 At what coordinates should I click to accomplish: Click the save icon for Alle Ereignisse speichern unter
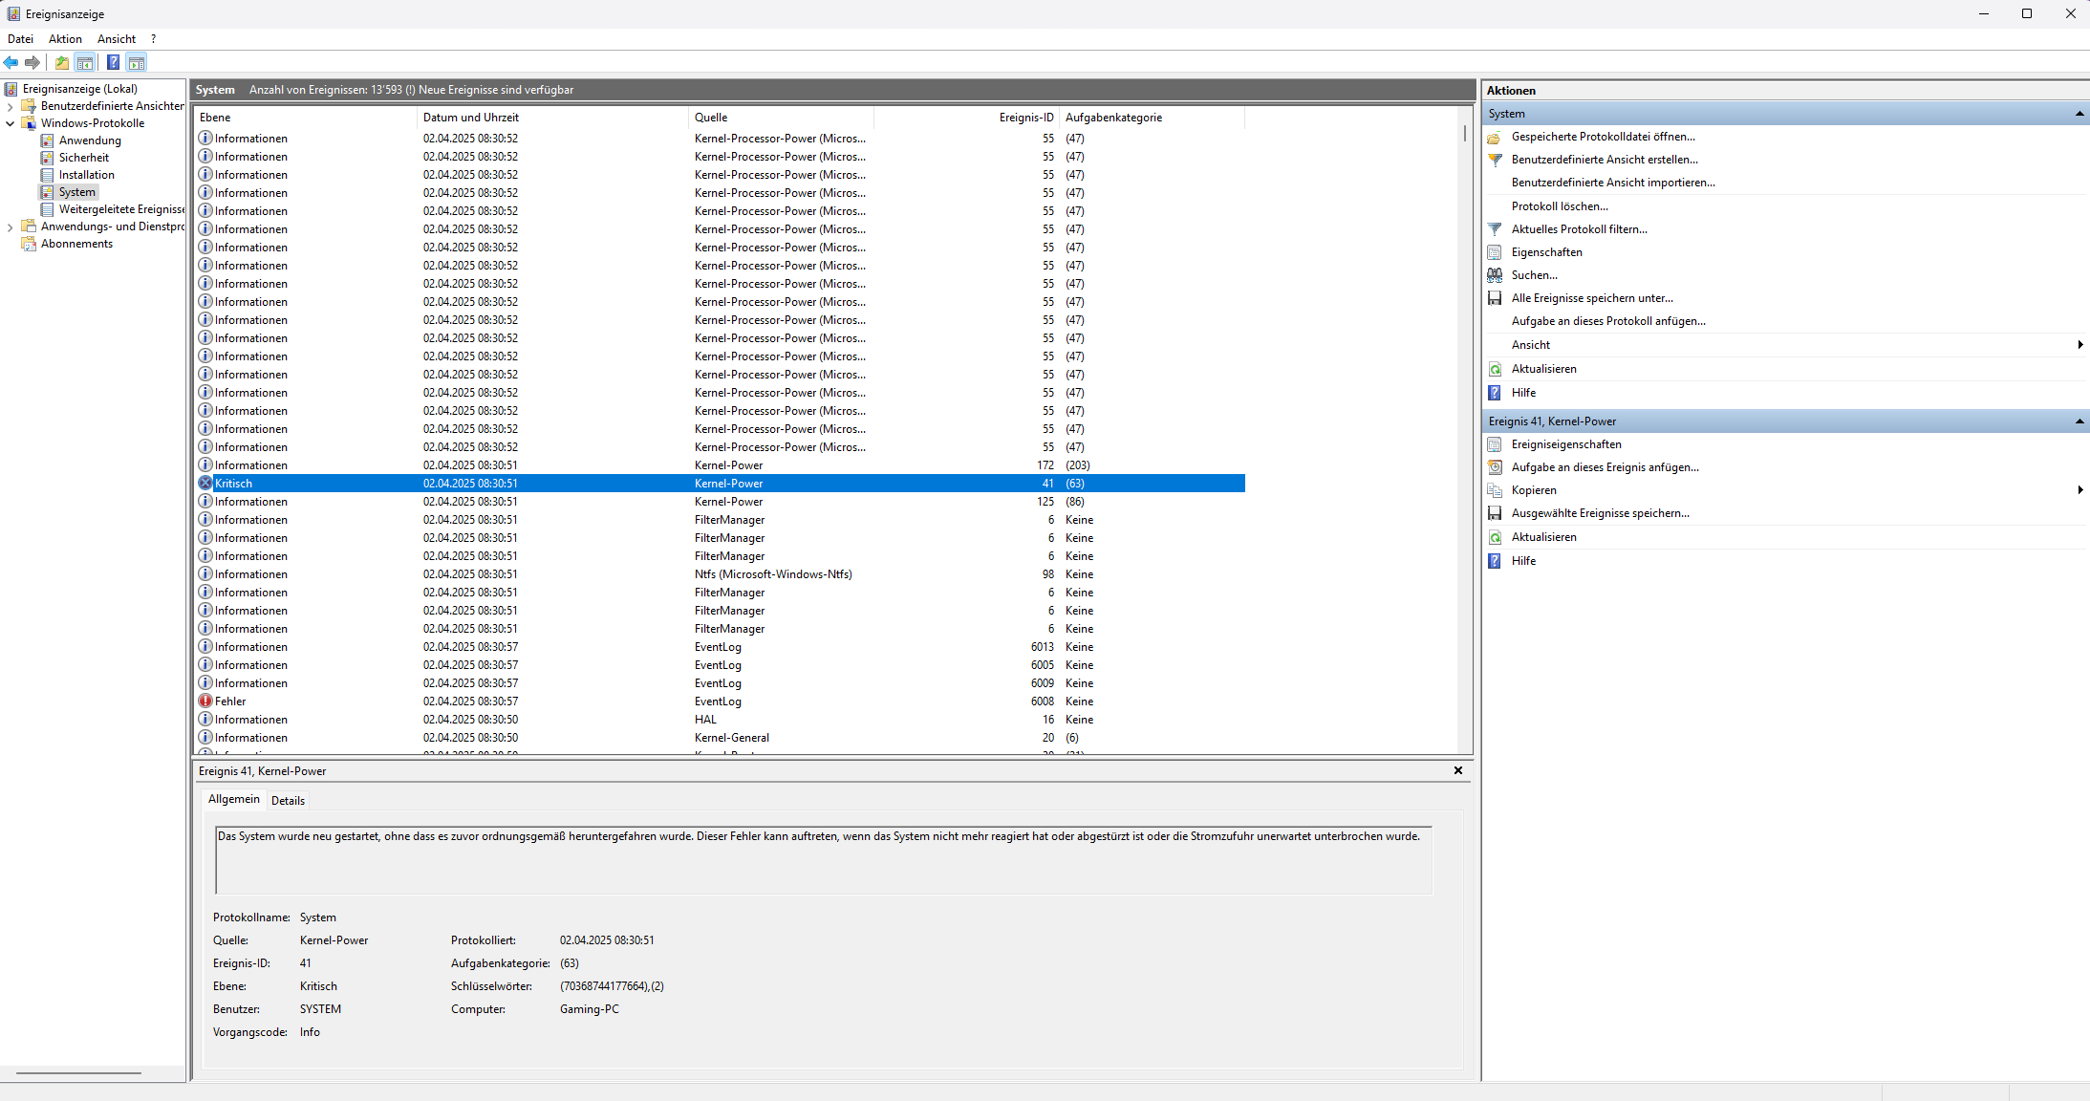(x=1495, y=298)
